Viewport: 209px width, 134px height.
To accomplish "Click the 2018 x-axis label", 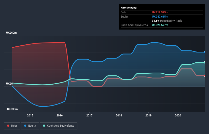I will (119, 115).
